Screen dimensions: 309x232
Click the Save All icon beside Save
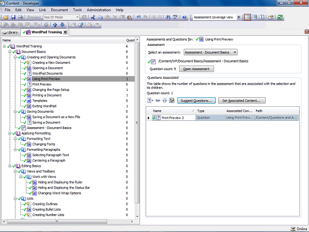pyautogui.click(x=20, y=17)
